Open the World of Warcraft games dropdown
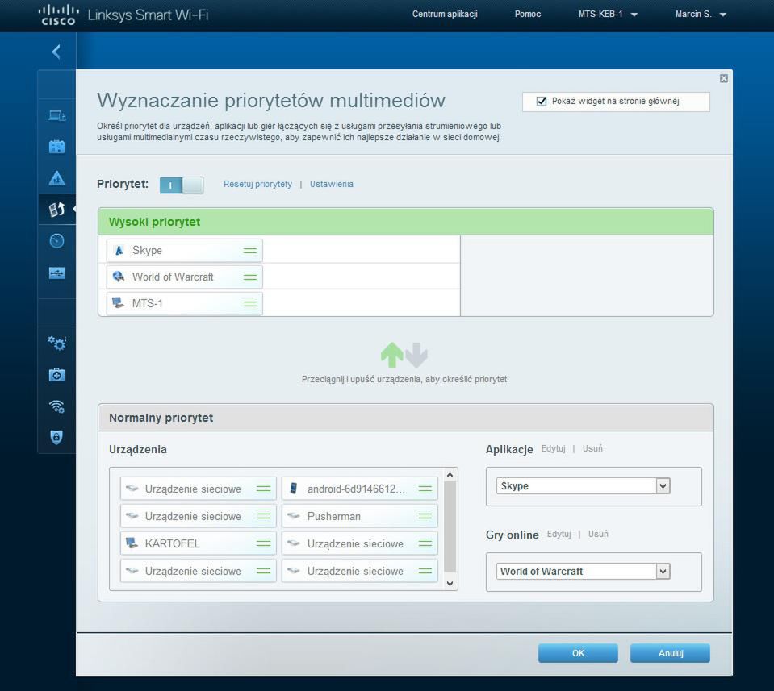This screenshot has height=691, width=774. 583,571
